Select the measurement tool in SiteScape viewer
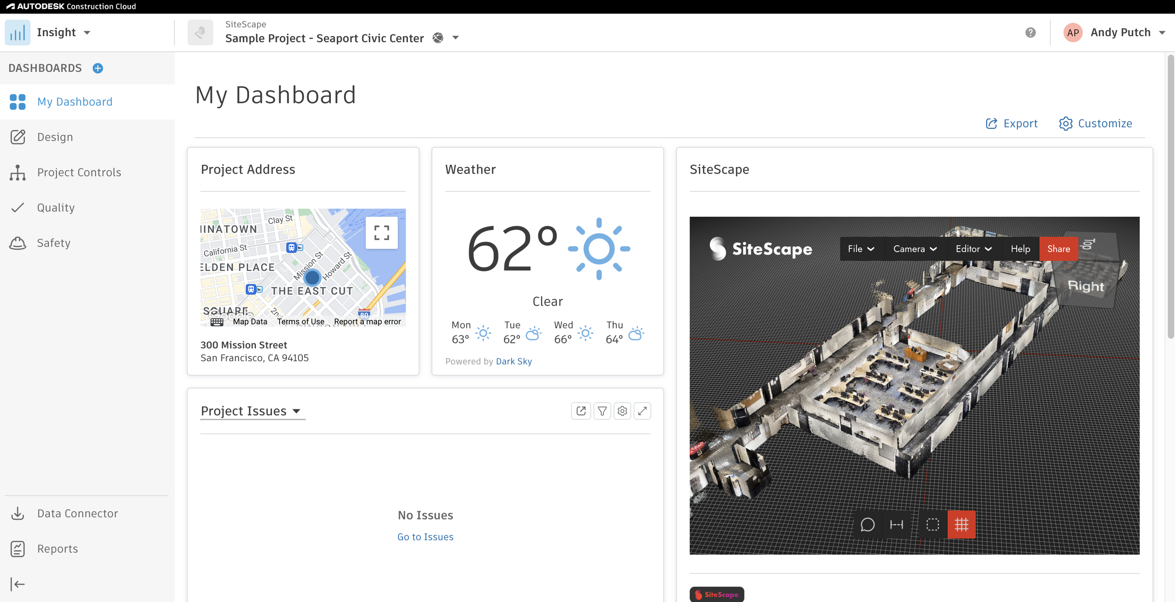The height and width of the screenshot is (602, 1175). click(x=897, y=524)
